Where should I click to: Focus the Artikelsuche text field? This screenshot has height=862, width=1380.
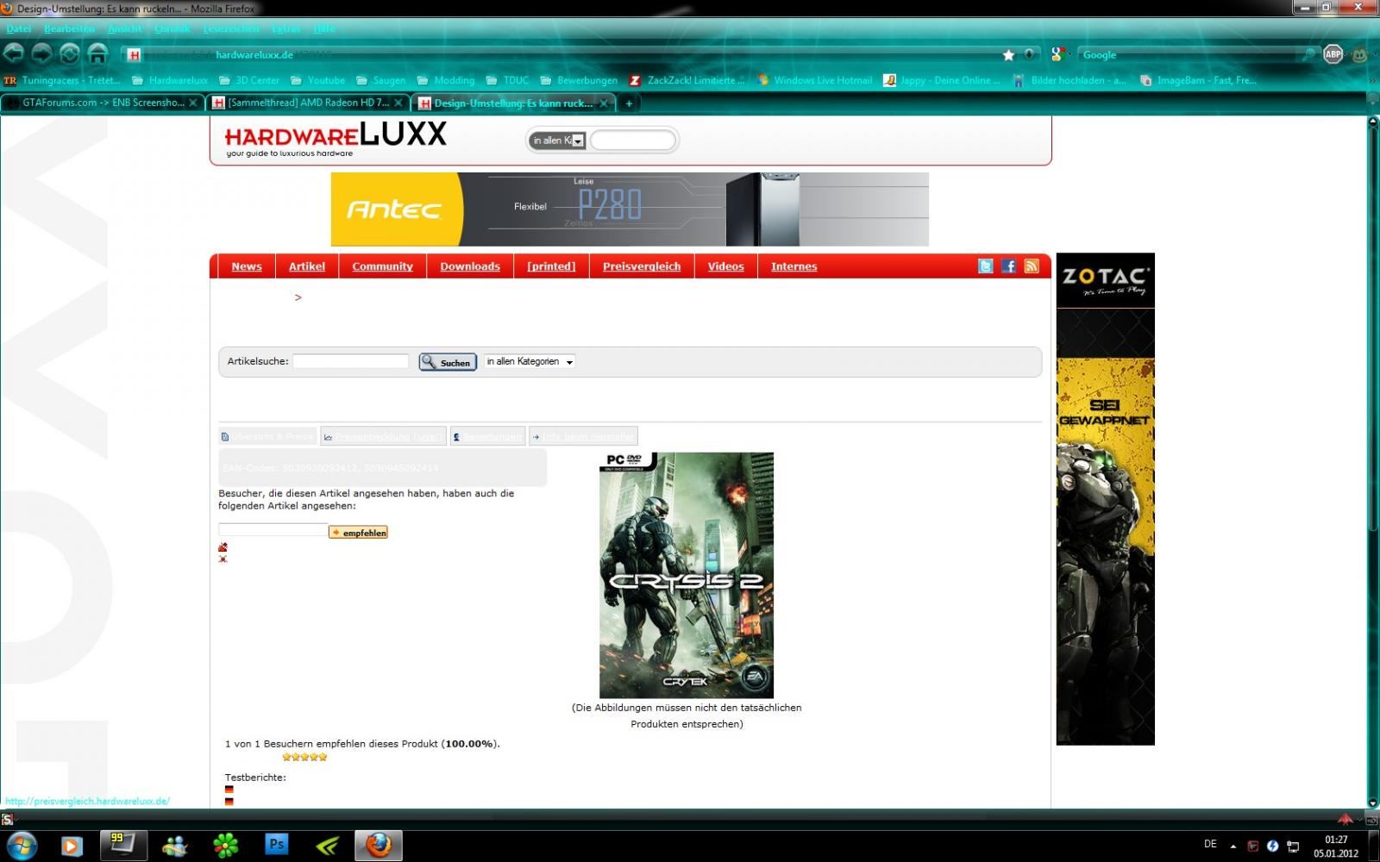pos(350,361)
